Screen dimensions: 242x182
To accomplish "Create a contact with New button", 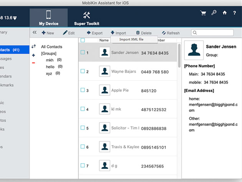I will (48, 33).
